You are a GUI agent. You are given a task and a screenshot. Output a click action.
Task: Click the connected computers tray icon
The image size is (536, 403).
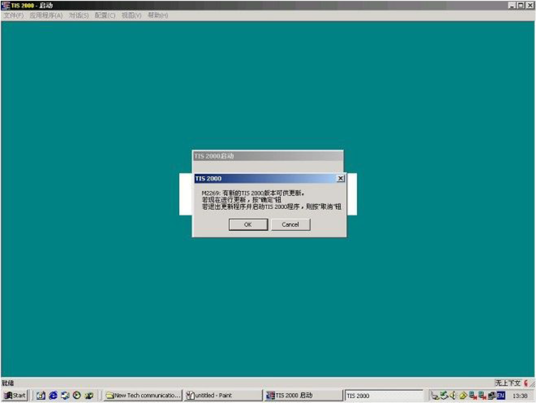coord(492,396)
